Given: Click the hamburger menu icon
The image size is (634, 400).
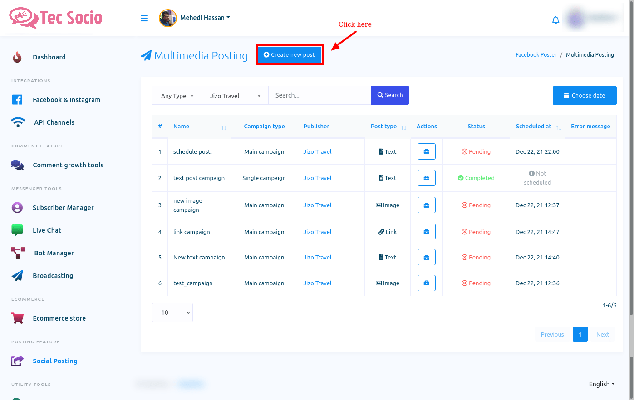Looking at the screenshot, I should 144,18.
